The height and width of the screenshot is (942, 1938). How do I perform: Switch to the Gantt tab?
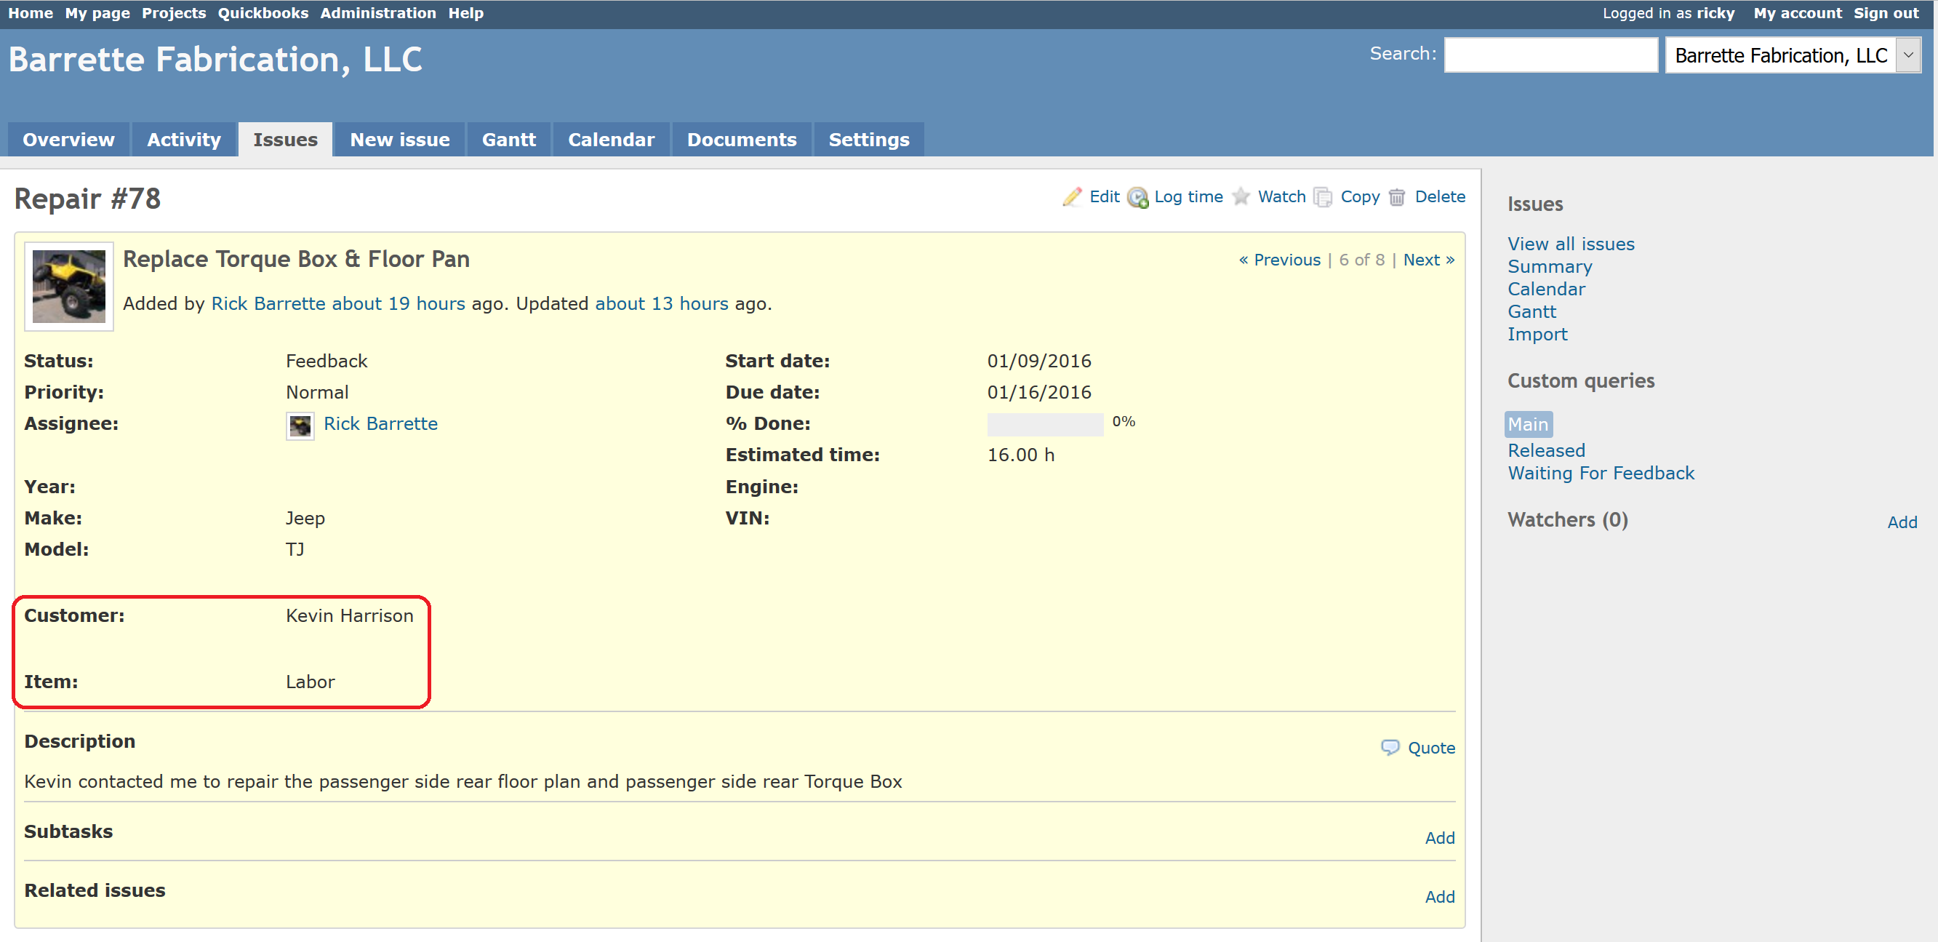(508, 140)
